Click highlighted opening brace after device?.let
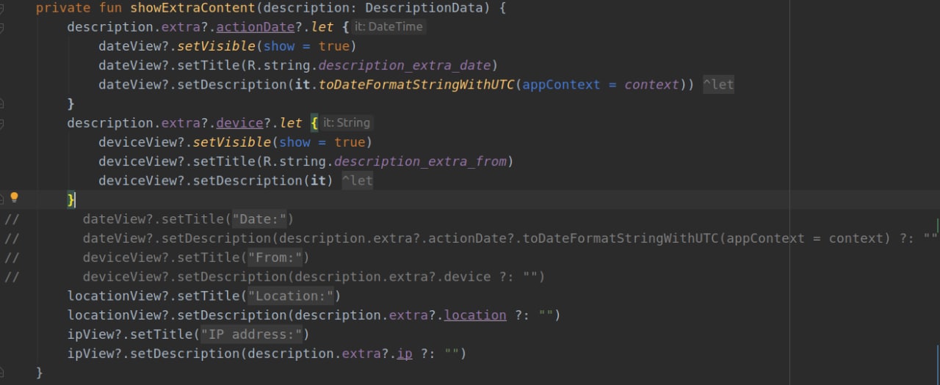The width and height of the screenshot is (940, 385). coord(314,123)
